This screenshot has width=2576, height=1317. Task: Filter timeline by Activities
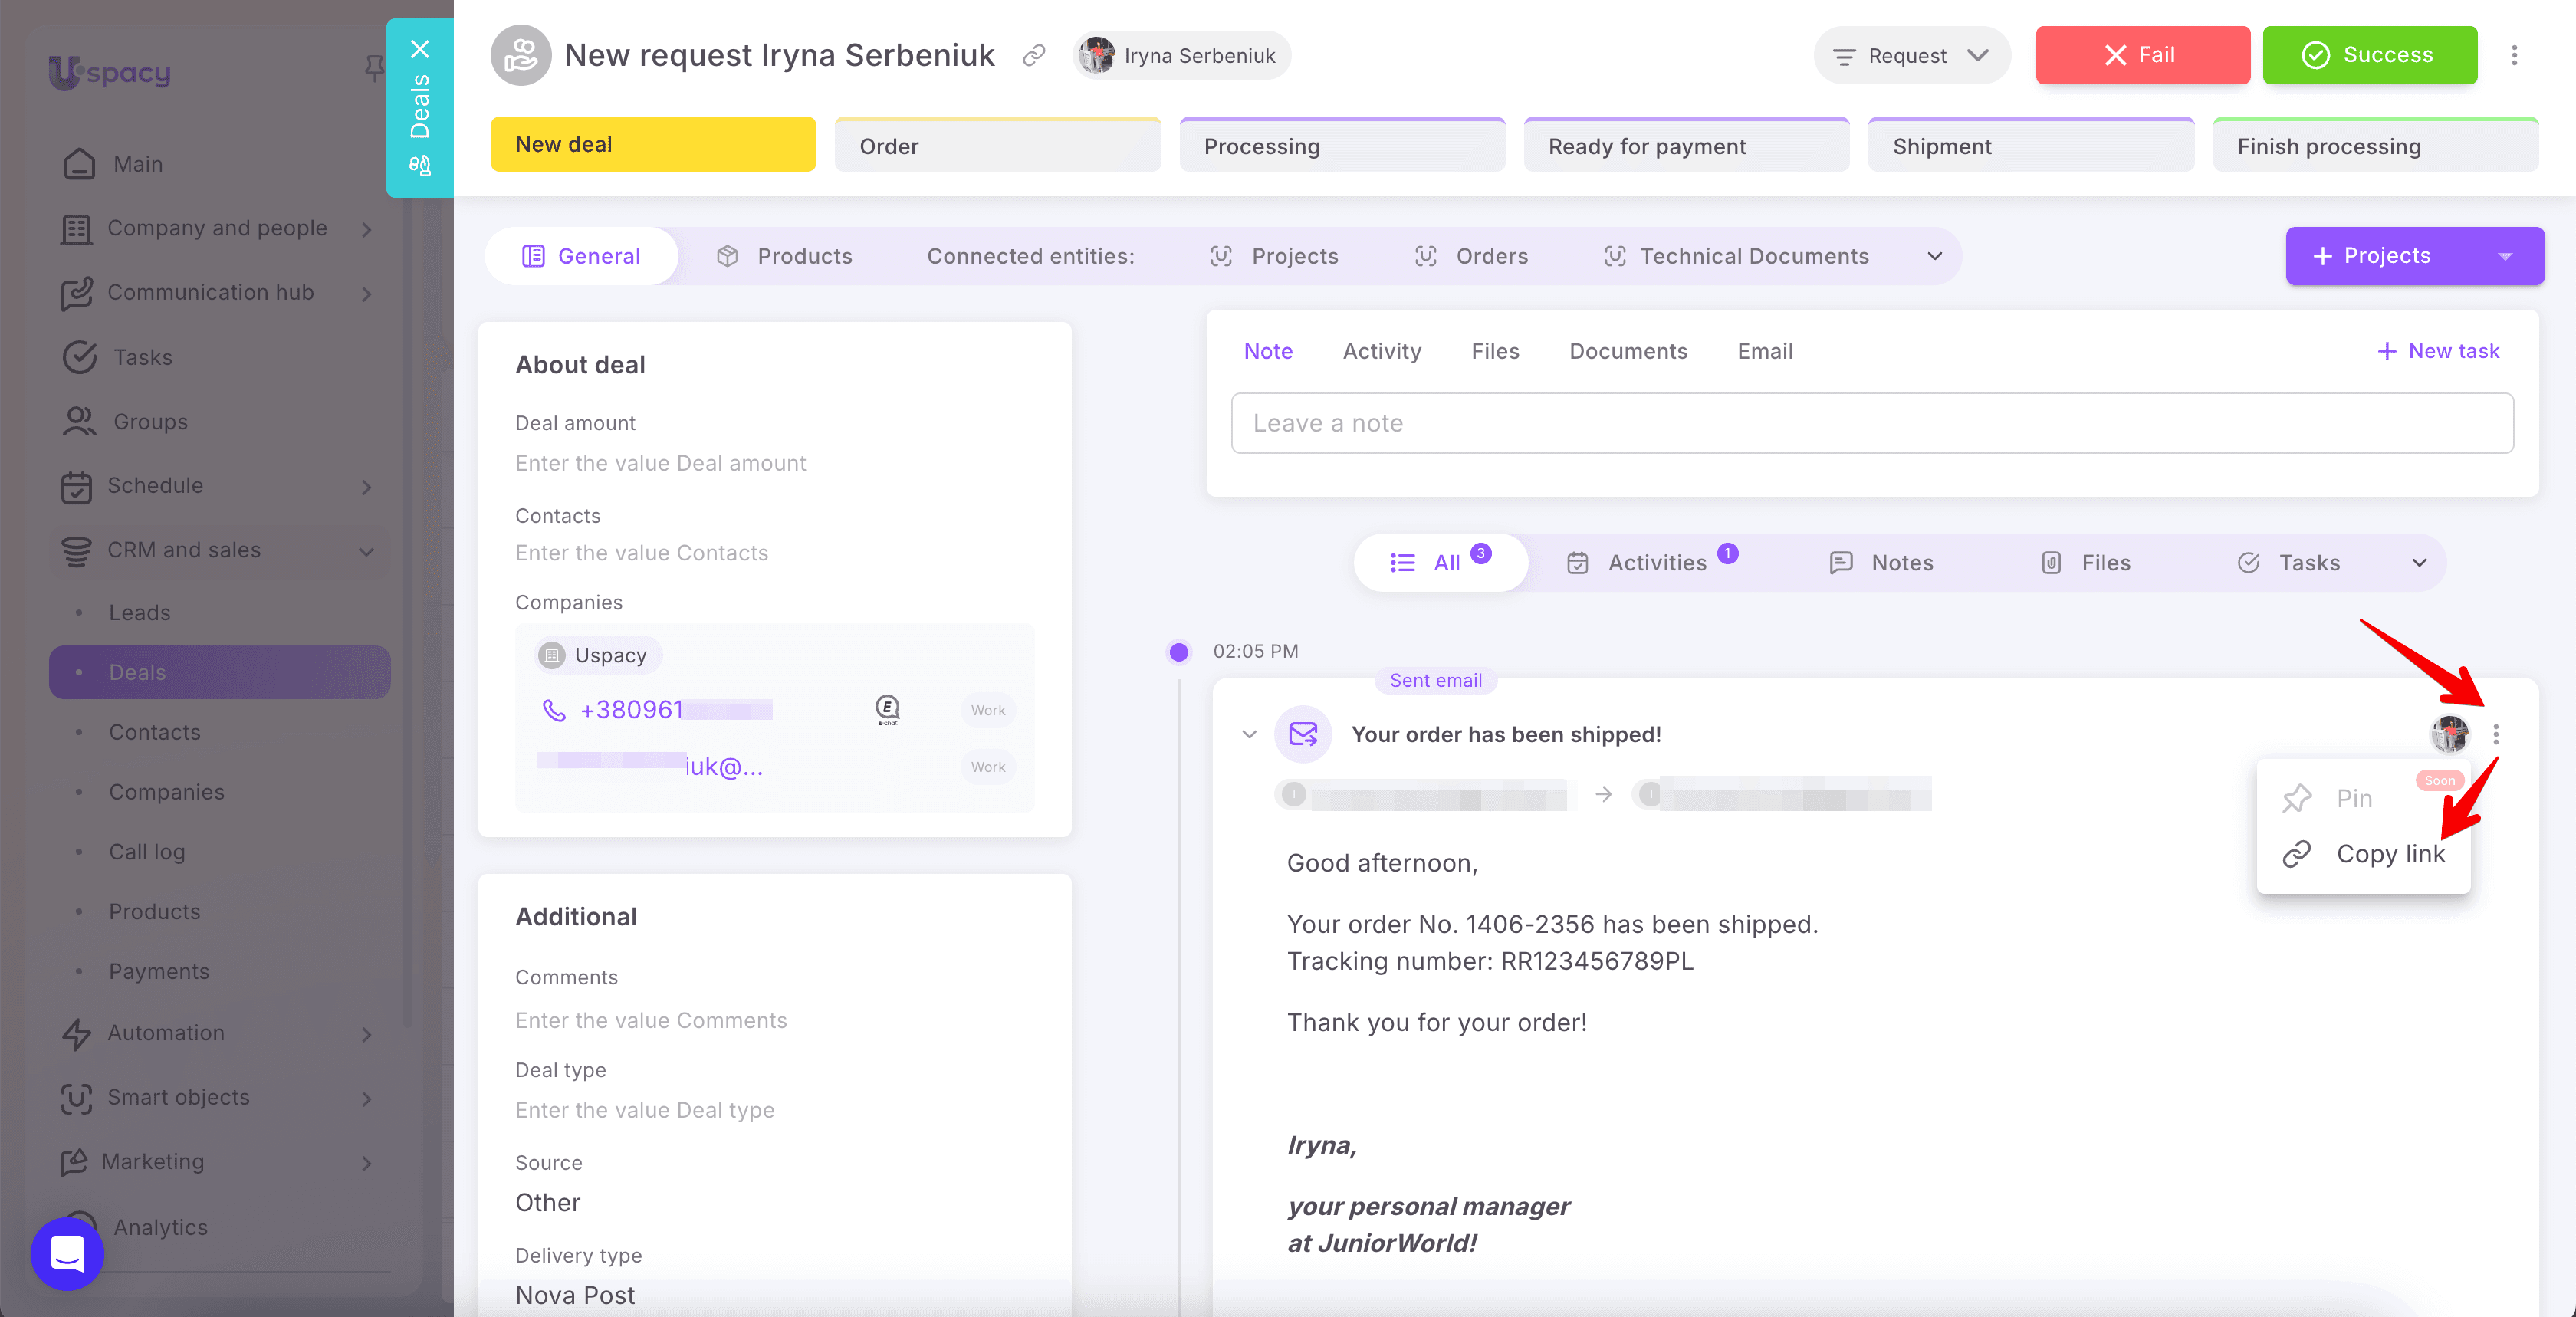click(1652, 562)
